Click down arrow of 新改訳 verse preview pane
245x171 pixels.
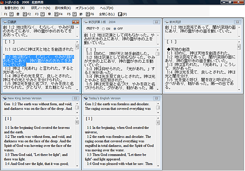coord(158,44)
